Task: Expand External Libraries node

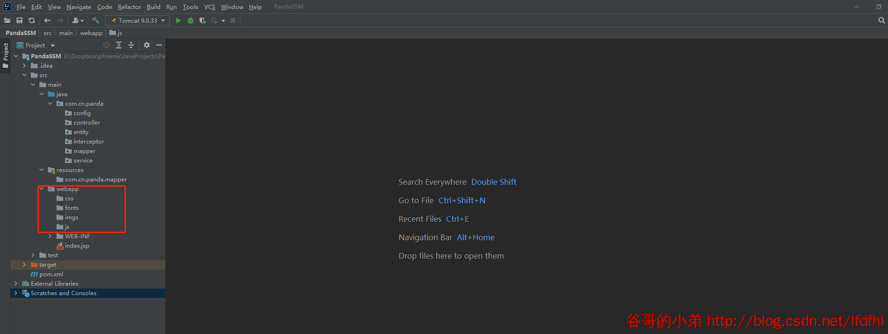Action: coord(16,283)
